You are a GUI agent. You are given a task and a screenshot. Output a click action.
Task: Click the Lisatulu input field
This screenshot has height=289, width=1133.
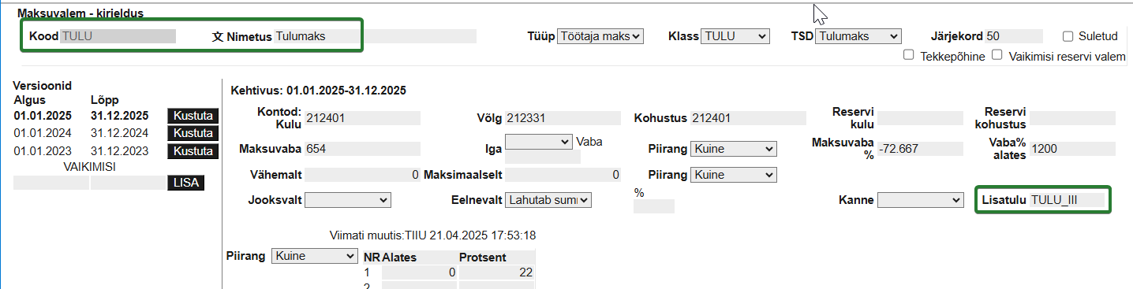(x=1066, y=200)
